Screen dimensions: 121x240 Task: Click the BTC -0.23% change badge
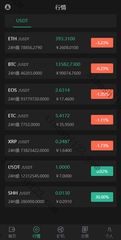tap(102, 68)
